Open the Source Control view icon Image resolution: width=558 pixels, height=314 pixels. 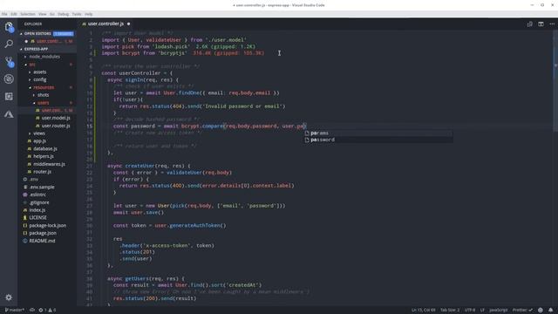coord(9,62)
